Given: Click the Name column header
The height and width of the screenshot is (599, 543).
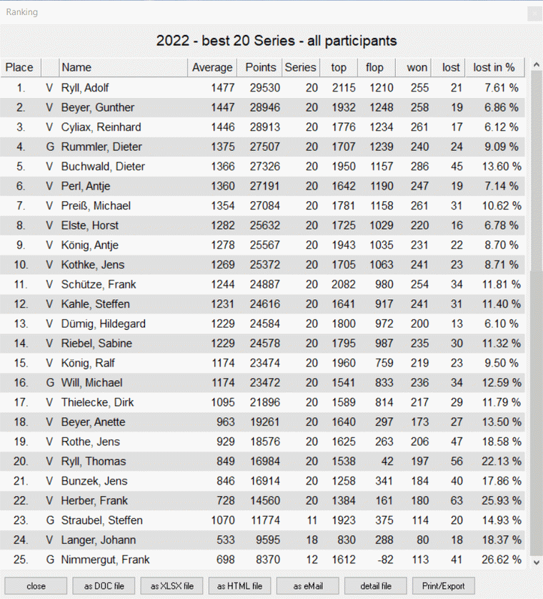Looking at the screenshot, I should (123, 67).
